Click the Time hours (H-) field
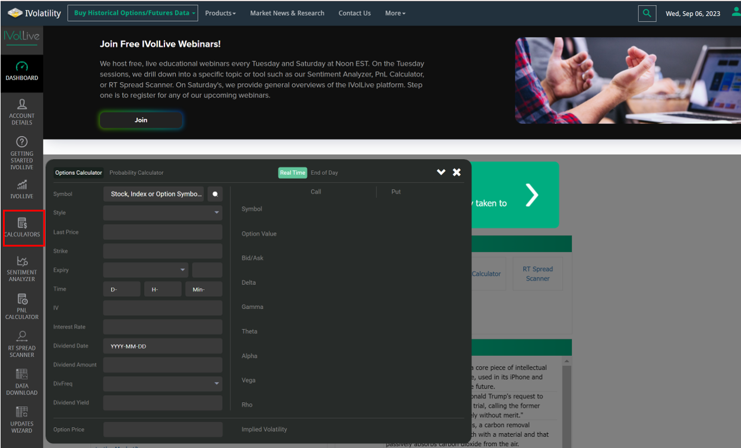The height and width of the screenshot is (448, 741). click(x=163, y=289)
